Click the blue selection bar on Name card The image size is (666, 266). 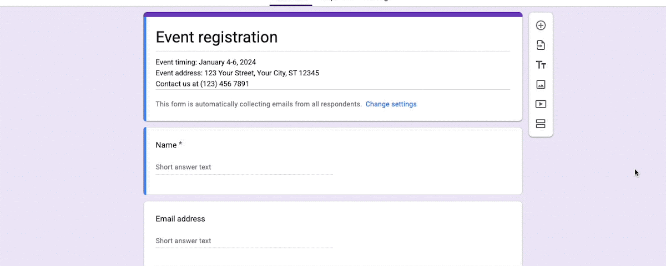point(145,161)
